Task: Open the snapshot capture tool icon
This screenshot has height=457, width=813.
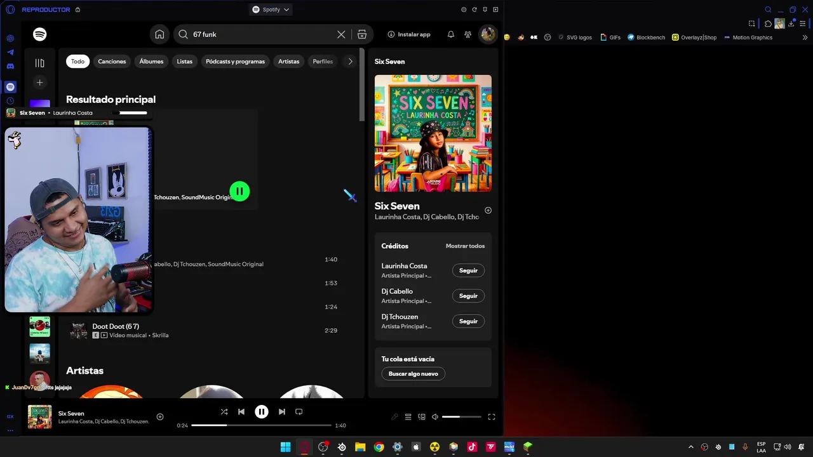Action: tap(752, 23)
